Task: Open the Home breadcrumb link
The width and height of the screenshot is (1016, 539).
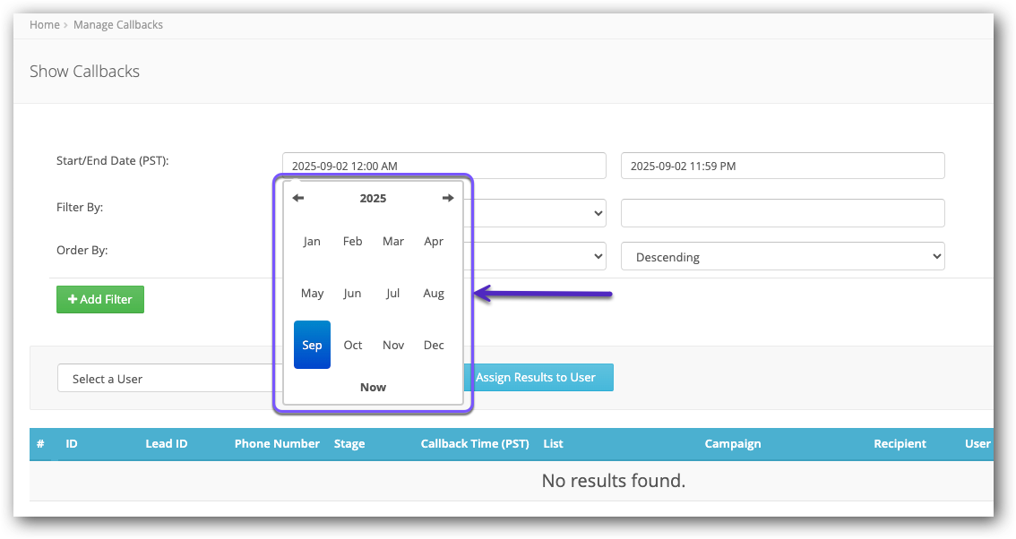Action: point(44,25)
